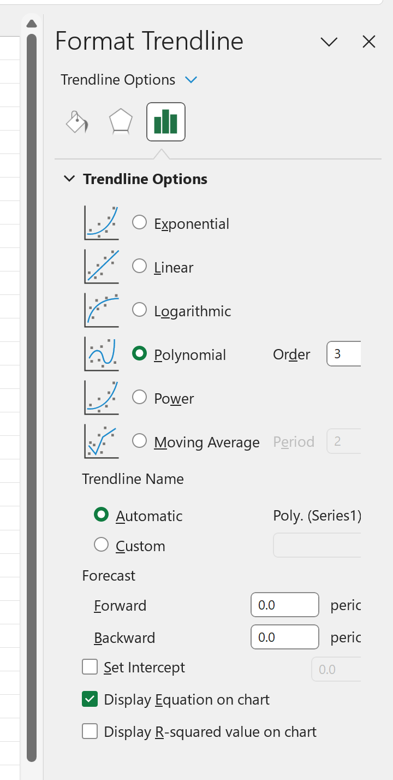
Task: Click the Logarithmic trendline chart icon
Action: (102, 310)
